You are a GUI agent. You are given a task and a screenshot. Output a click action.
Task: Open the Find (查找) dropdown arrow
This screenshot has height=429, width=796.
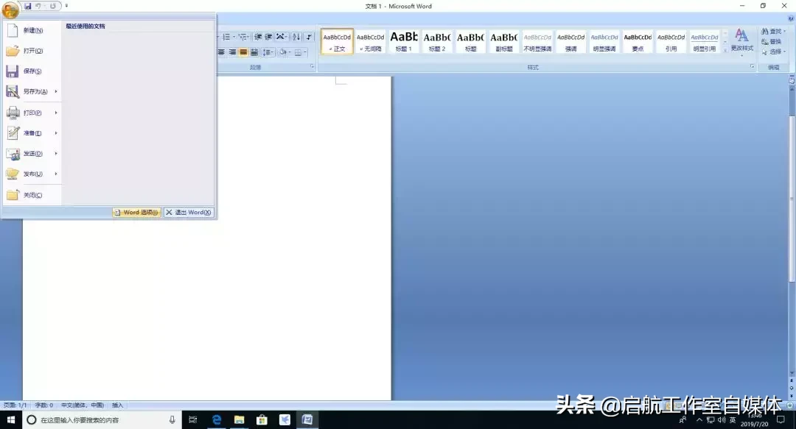click(784, 32)
